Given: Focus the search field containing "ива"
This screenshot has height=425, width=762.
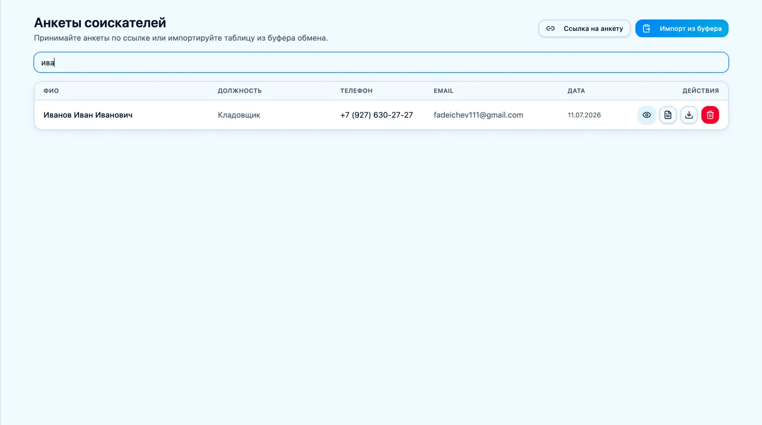Looking at the screenshot, I should pyautogui.click(x=381, y=62).
